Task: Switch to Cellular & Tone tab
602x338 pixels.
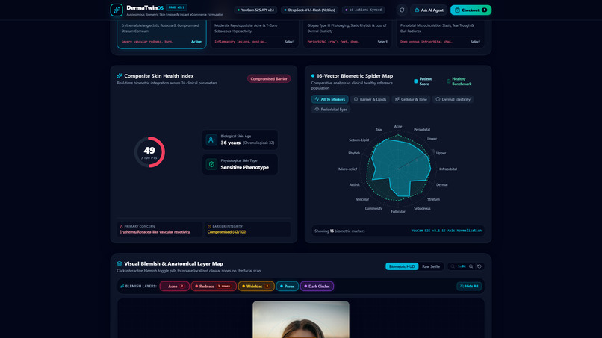Action: [x=411, y=99]
